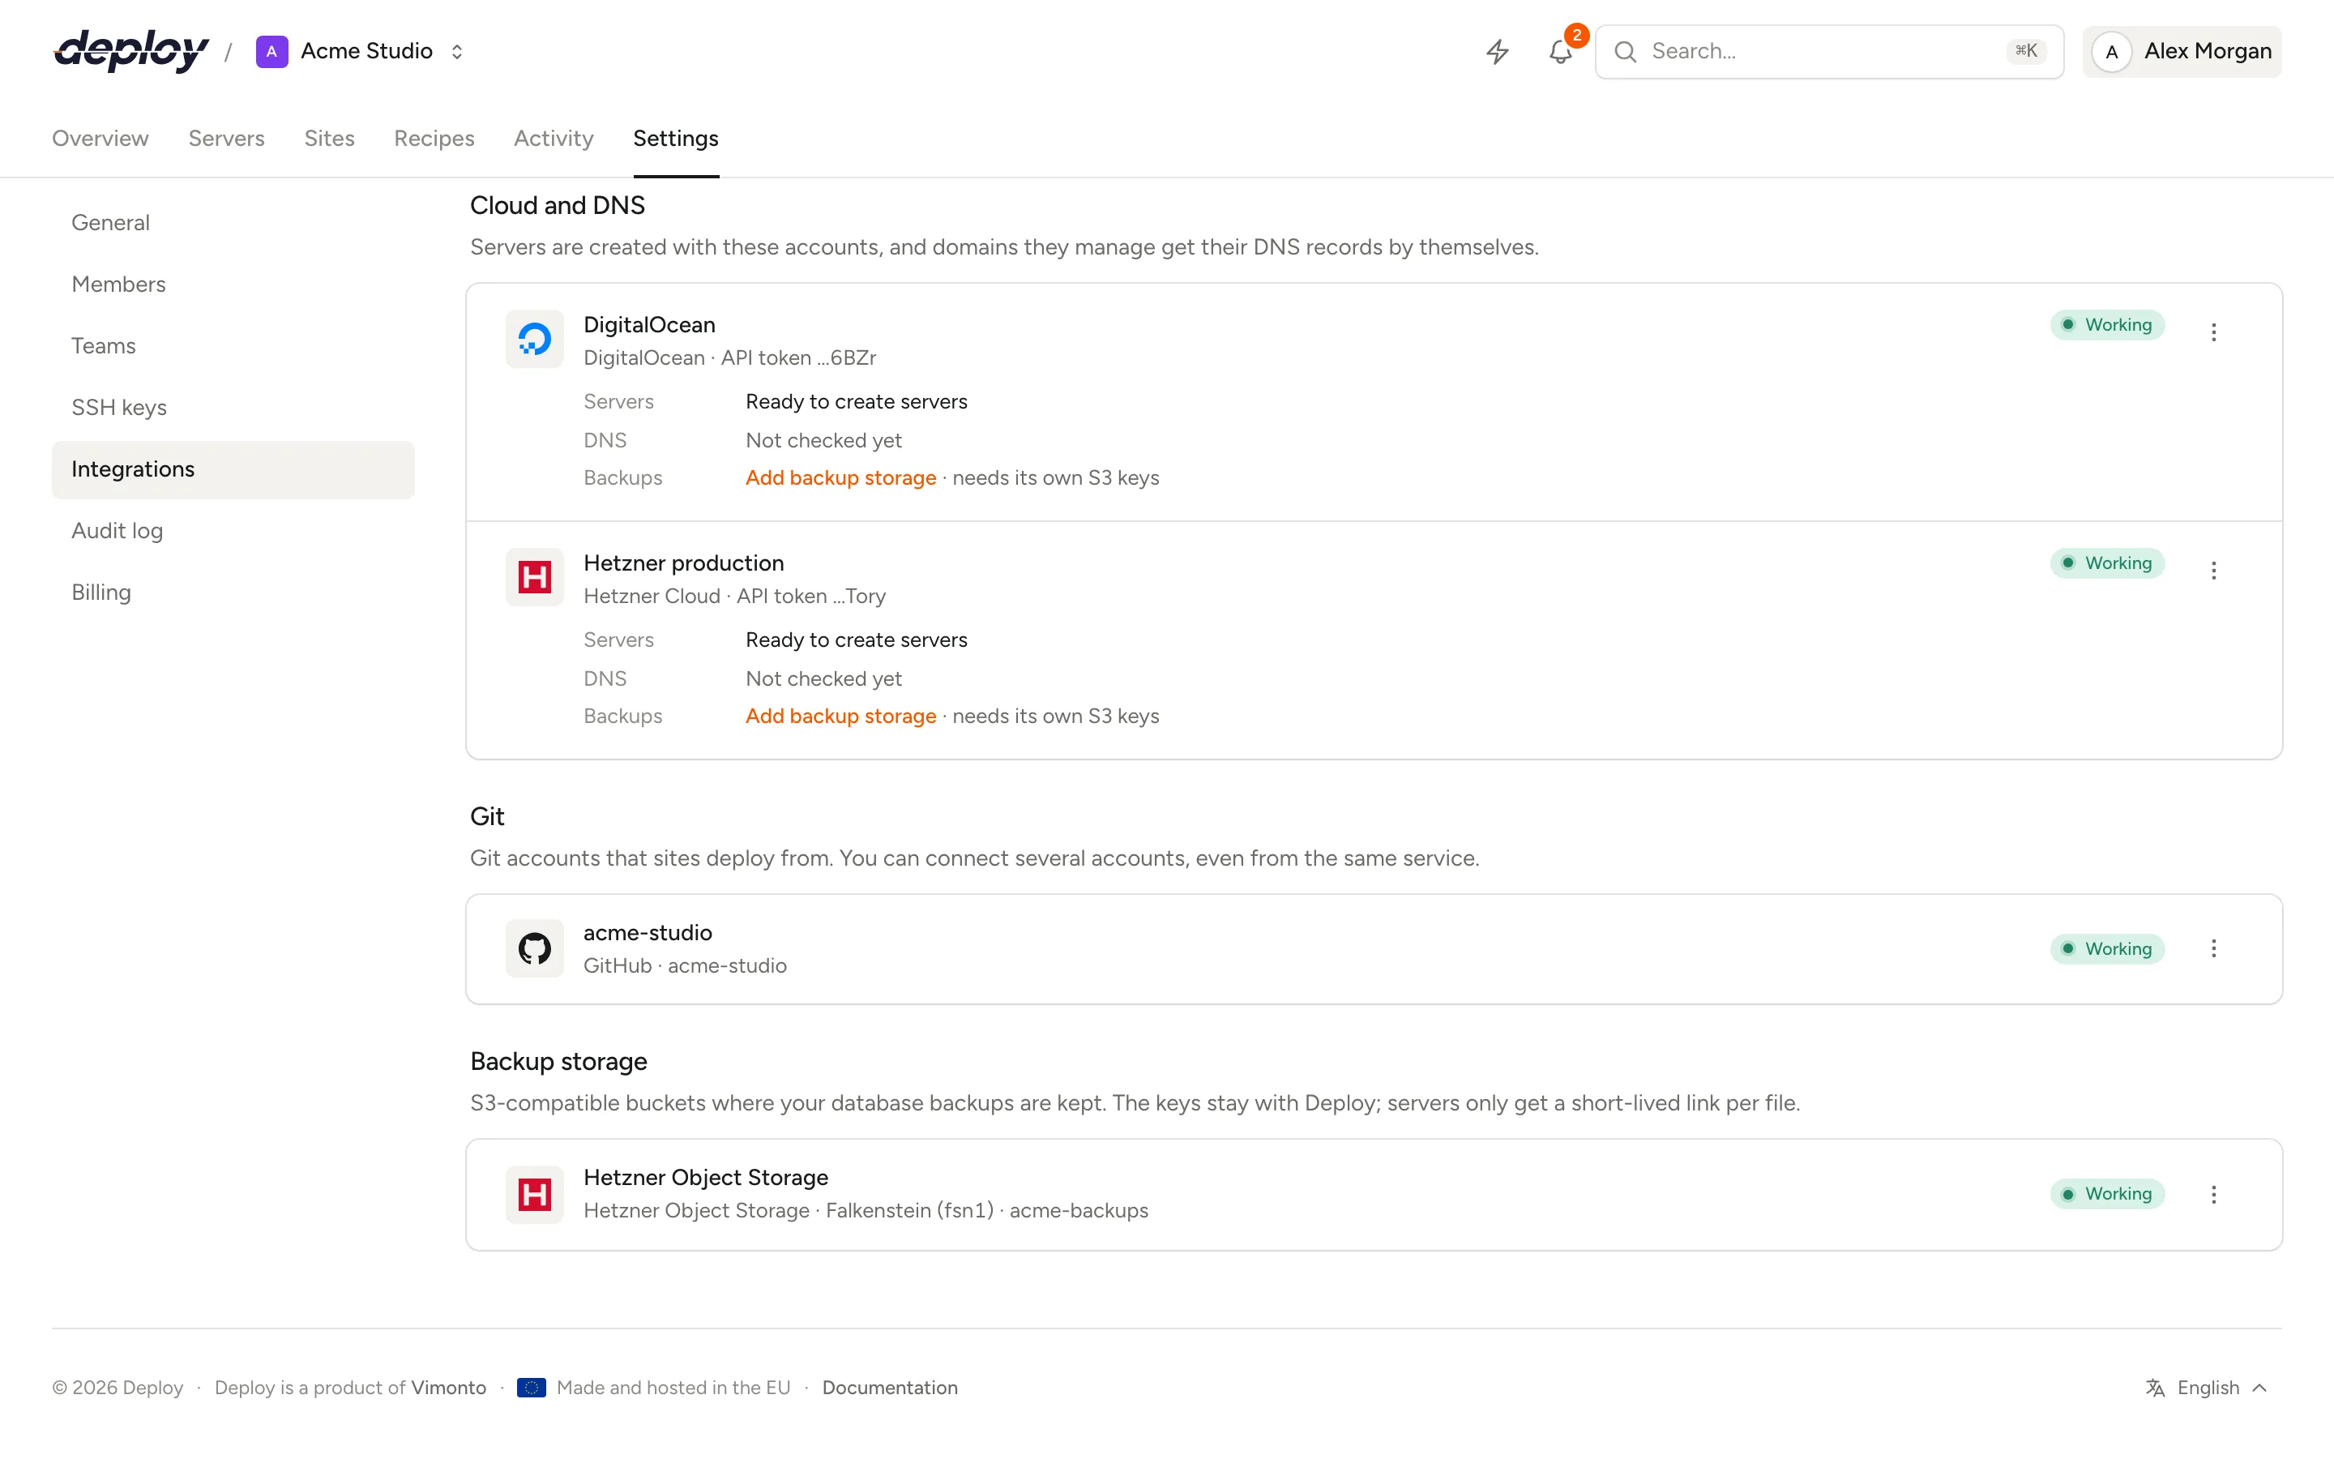Focus the Search field
Viewport: 2334px width, 1459px height.
pyautogui.click(x=1828, y=51)
